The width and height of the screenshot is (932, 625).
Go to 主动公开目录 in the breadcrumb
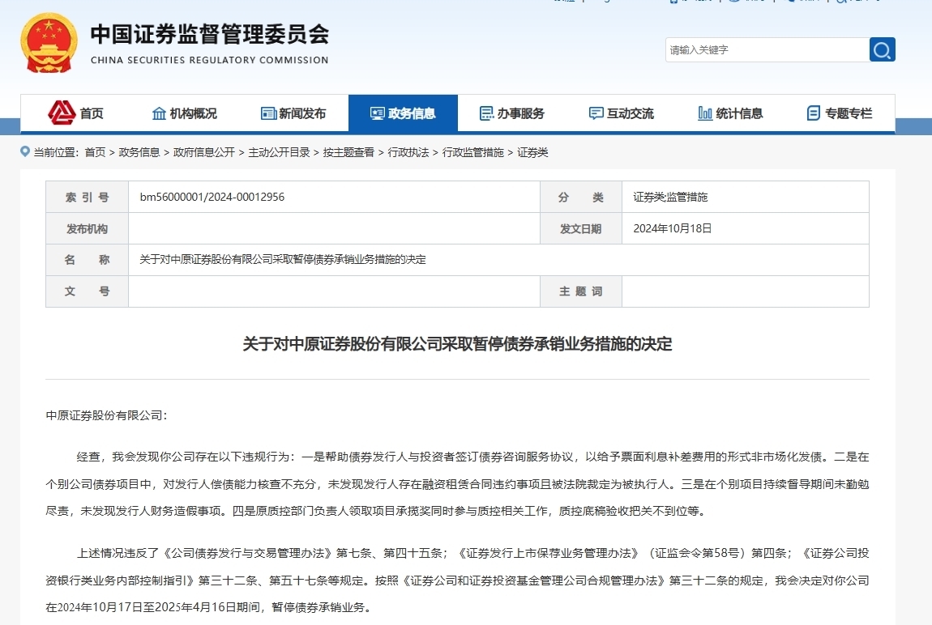(x=279, y=152)
